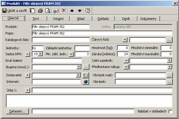The height and width of the screenshot is (119, 179).
Task: Go to next record with down arrow
Action: 80,11
